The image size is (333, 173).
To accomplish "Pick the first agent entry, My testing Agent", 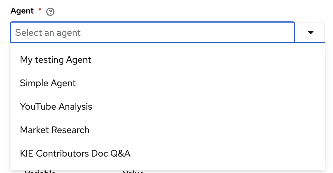I will (x=56, y=60).
